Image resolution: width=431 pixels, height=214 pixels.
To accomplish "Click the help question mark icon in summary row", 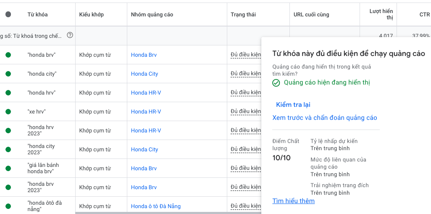I will tap(70, 35).
